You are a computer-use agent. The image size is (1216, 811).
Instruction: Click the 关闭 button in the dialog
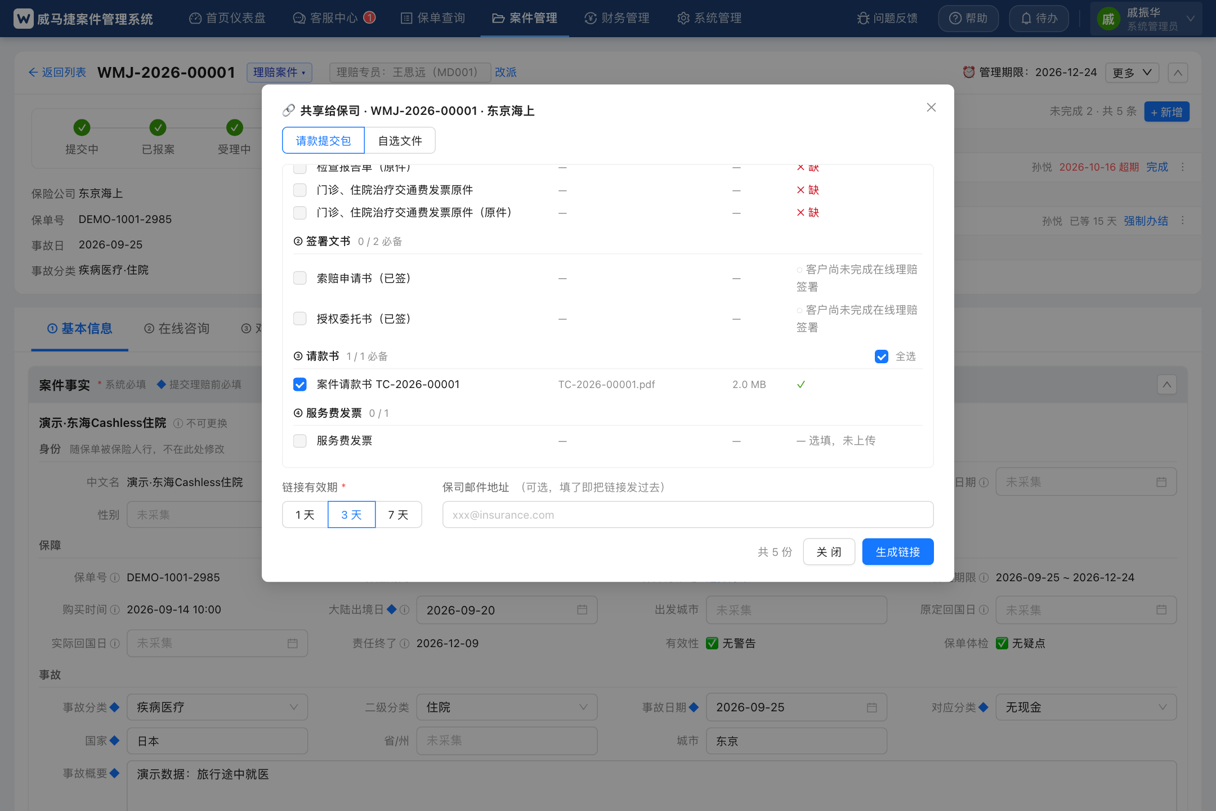829,552
